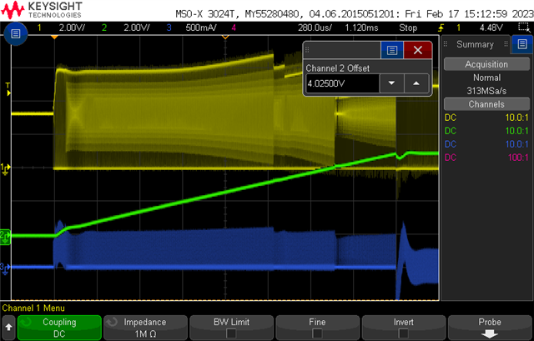Open the Probe submenu softkey
Screen dimensions: 534x341
(x=490, y=328)
